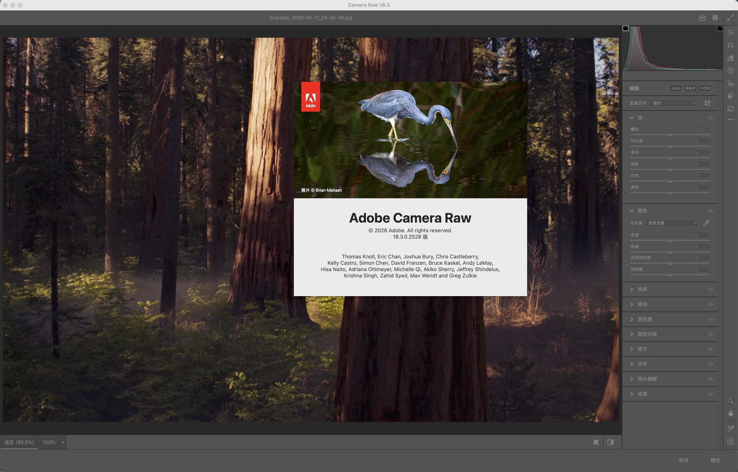Open the Presets panel icon
The width and height of the screenshot is (738, 472).
click(x=730, y=96)
